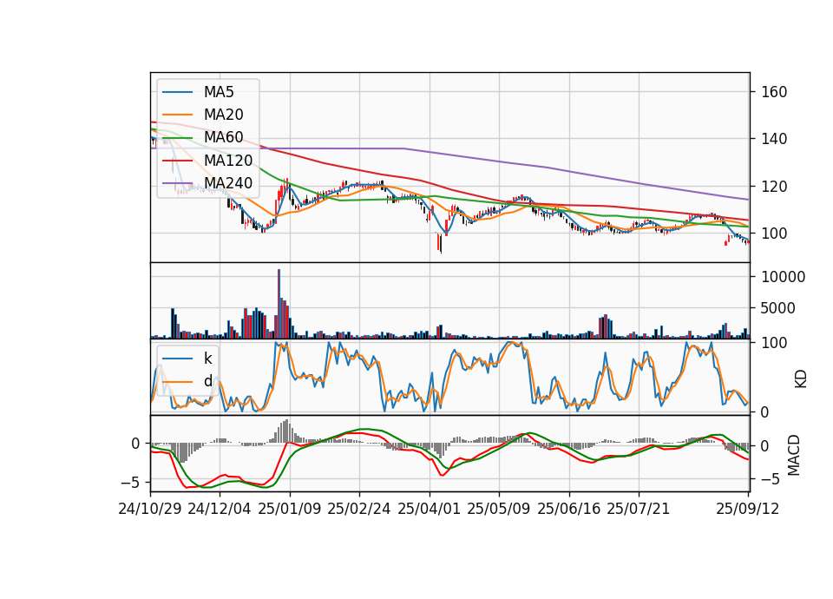Click the lowest candlestick in early April
The image size is (833, 599).
(441, 245)
